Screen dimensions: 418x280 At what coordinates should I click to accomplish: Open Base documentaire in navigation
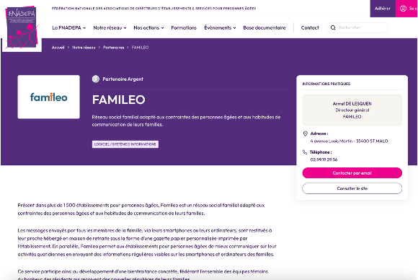click(x=264, y=27)
